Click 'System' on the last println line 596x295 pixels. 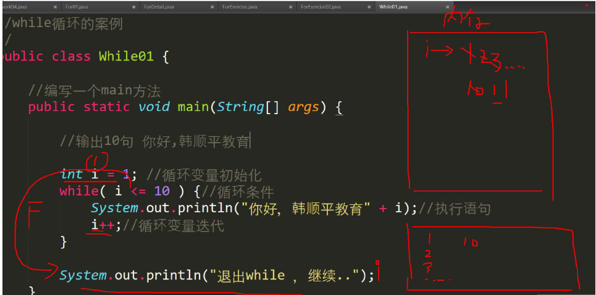(x=83, y=275)
